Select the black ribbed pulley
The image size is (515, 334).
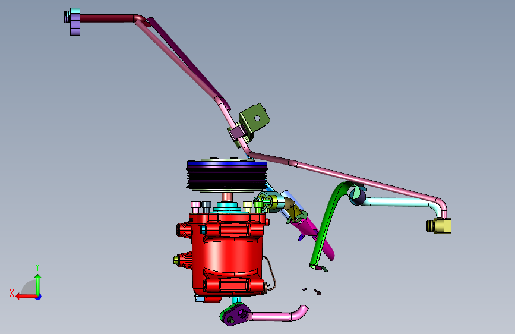coord(227,179)
